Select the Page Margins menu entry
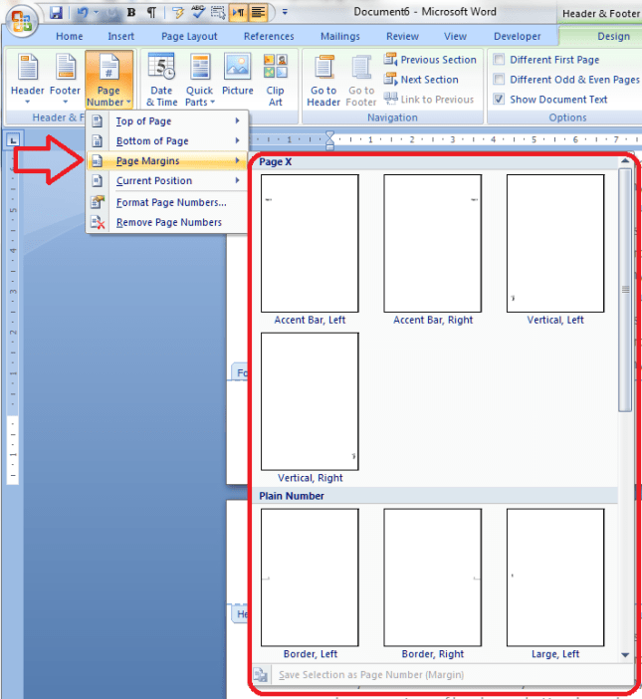 [x=167, y=161]
